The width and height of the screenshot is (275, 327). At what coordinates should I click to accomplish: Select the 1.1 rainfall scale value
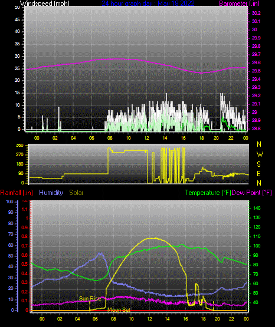(x=25, y=209)
